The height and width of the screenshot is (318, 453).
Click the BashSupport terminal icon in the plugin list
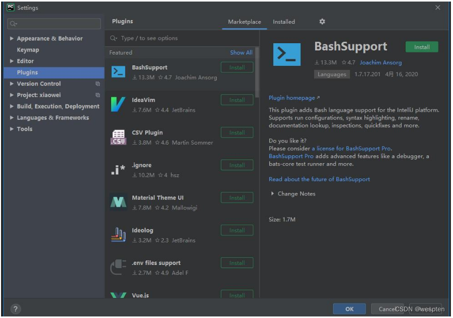tap(118, 72)
